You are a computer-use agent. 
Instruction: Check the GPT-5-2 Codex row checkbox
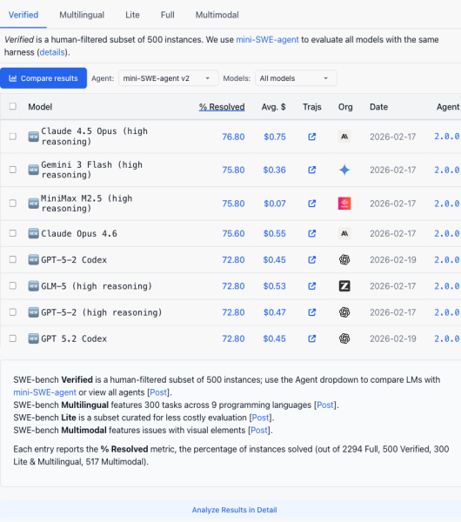(13, 259)
